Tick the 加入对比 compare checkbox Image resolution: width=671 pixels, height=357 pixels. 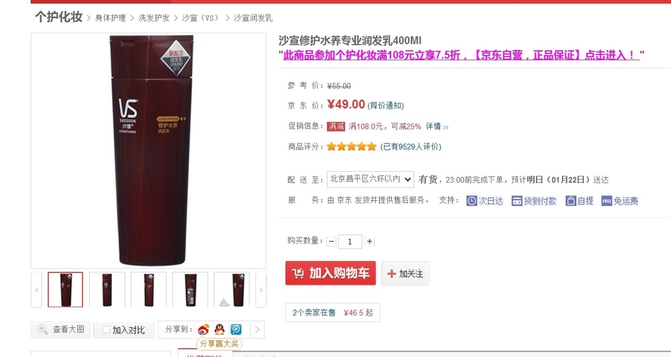(x=107, y=329)
